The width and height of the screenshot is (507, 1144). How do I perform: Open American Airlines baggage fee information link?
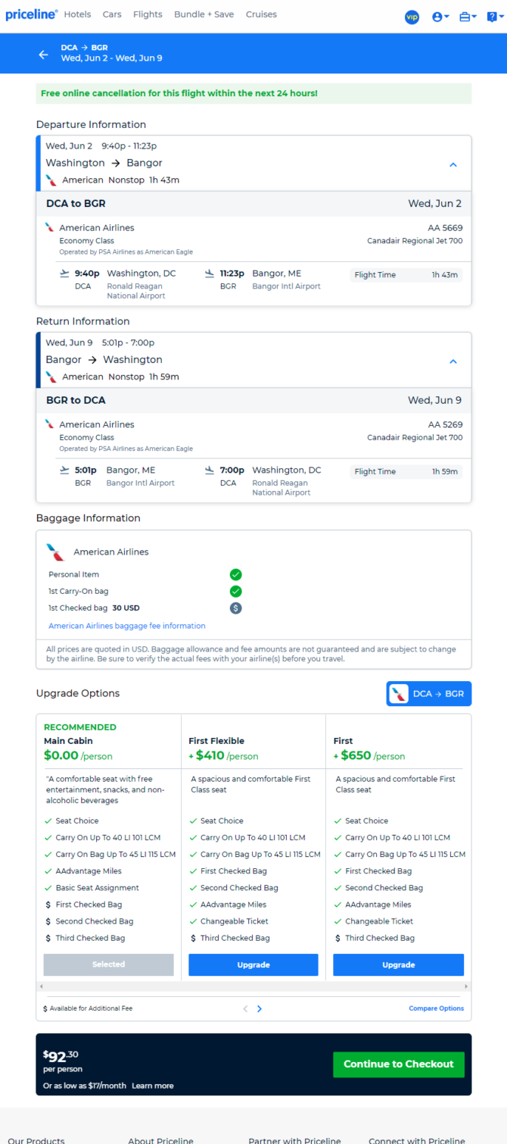(127, 626)
